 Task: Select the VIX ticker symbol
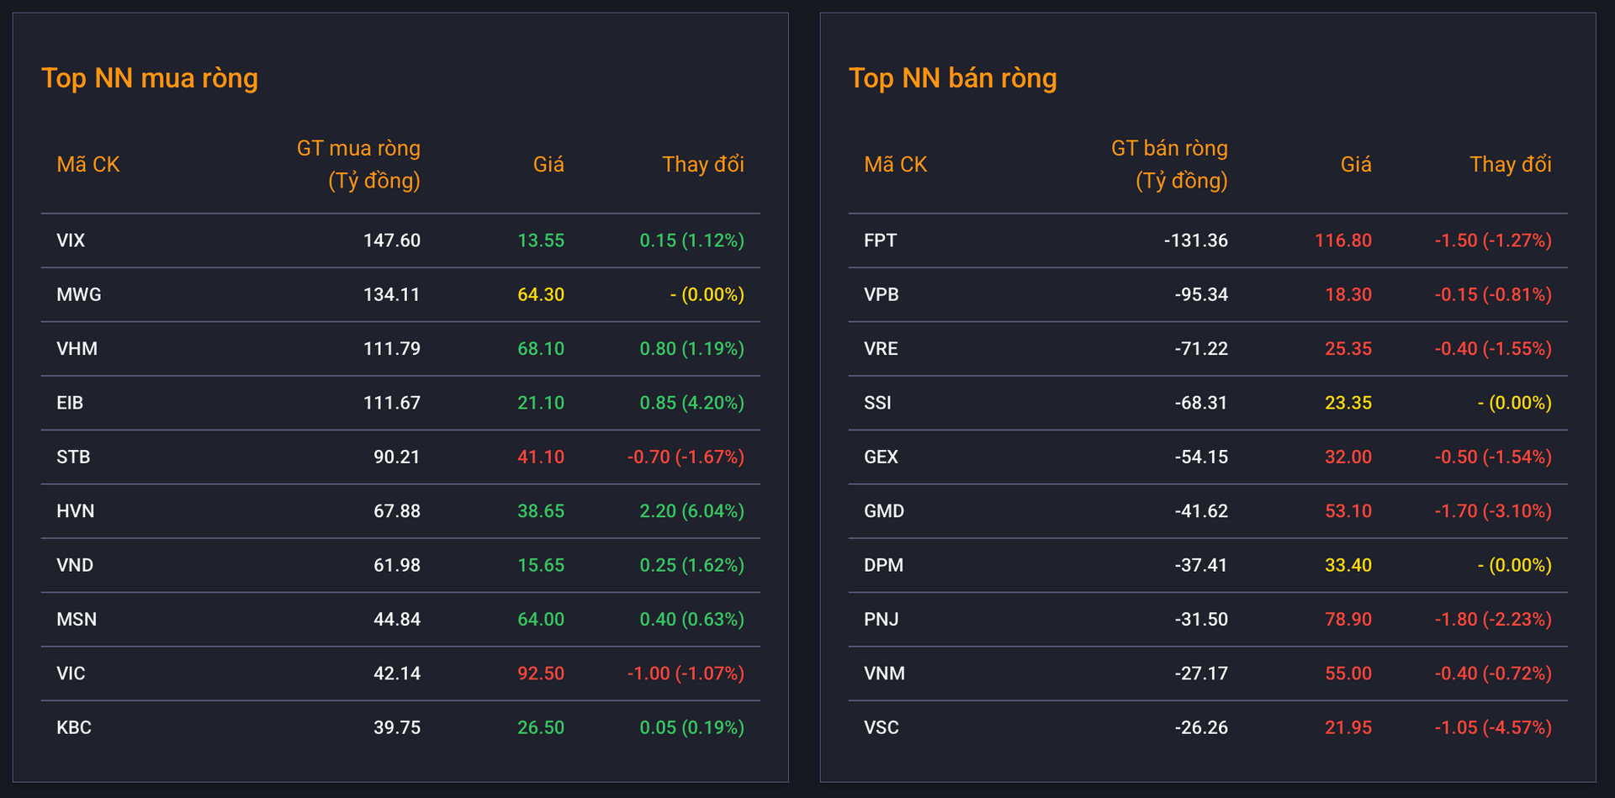coord(71,240)
